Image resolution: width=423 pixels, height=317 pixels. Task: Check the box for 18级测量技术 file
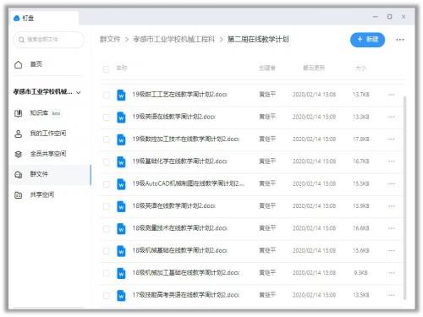(x=107, y=228)
